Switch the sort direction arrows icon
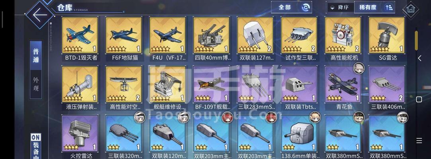431x159 pixels. click(389, 8)
